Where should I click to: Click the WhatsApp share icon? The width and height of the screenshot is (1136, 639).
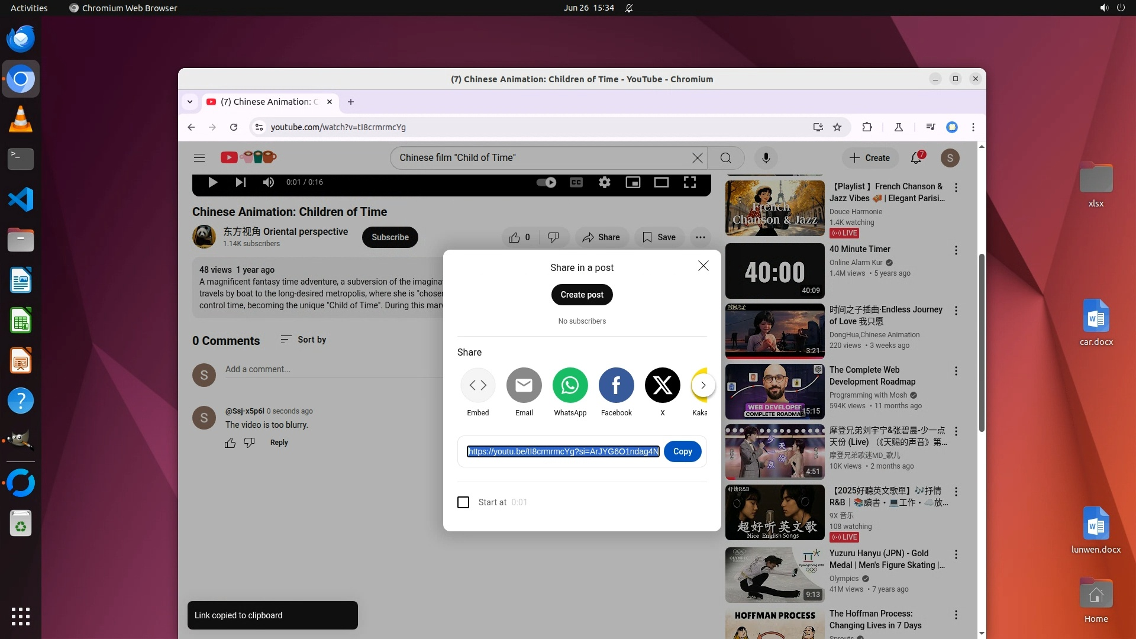(x=570, y=385)
